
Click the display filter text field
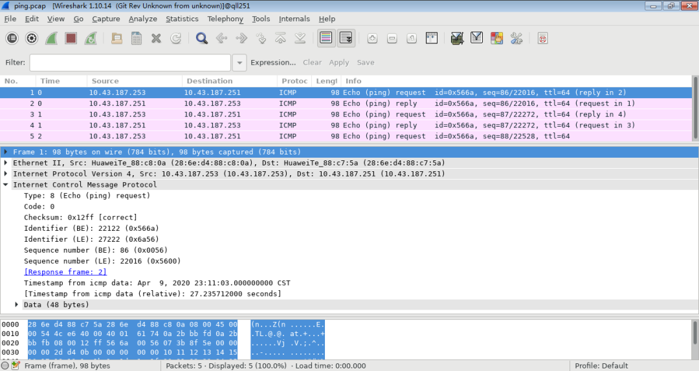point(130,63)
